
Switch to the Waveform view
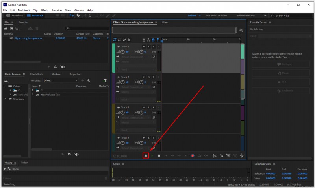tap(15, 15)
